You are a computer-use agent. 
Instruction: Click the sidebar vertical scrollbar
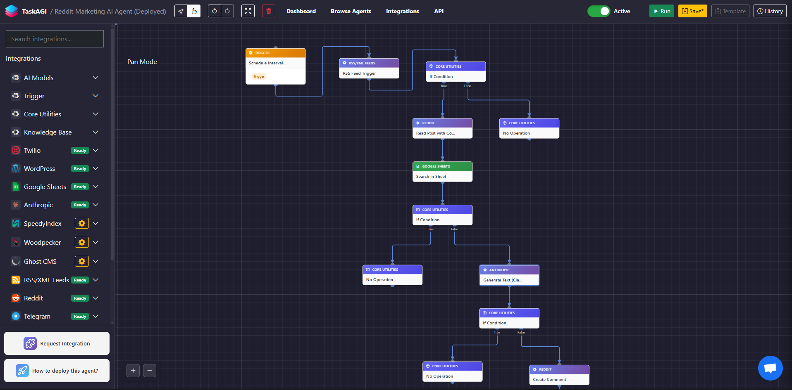tap(112, 144)
